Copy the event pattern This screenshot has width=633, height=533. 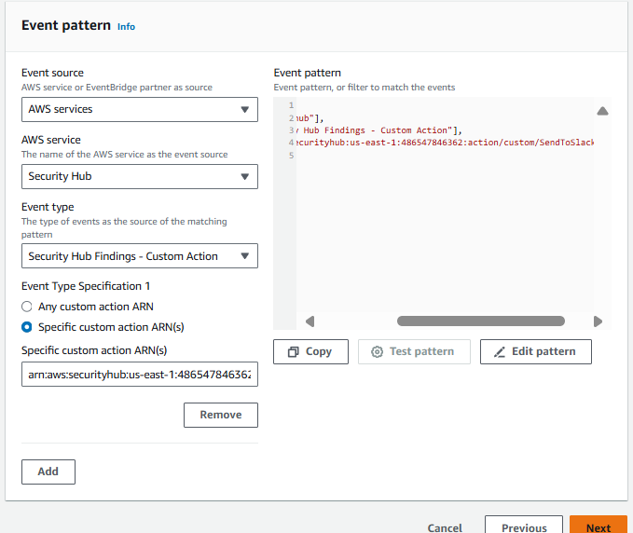tap(310, 352)
